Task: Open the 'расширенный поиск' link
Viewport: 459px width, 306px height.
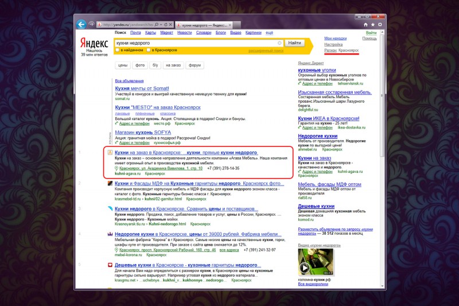Action: click(x=266, y=51)
